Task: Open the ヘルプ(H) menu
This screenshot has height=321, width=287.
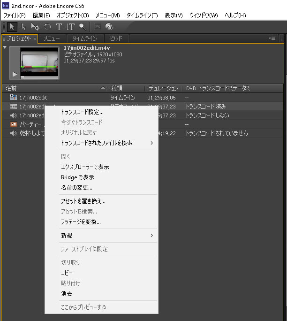Action: pyautogui.click(x=235, y=15)
